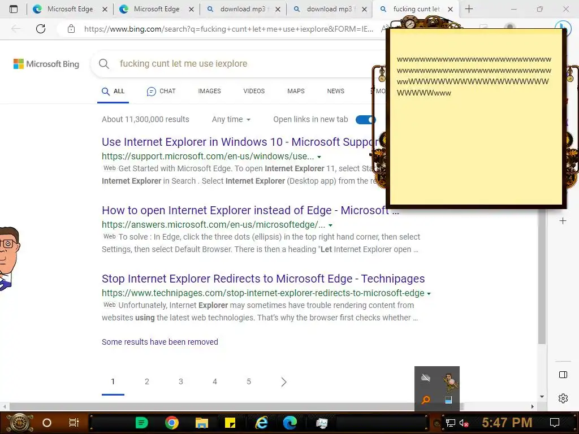
Task: Click the About 11,300,000 results text
Action: click(145, 120)
